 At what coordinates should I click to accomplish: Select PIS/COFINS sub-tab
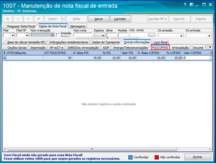[160, 48]
